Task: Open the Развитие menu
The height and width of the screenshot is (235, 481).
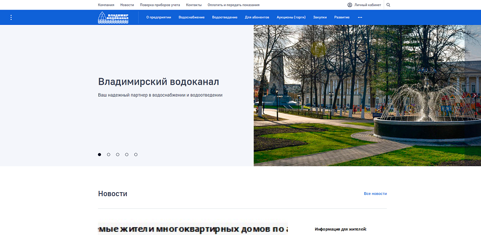Action: tap(342, 17)
